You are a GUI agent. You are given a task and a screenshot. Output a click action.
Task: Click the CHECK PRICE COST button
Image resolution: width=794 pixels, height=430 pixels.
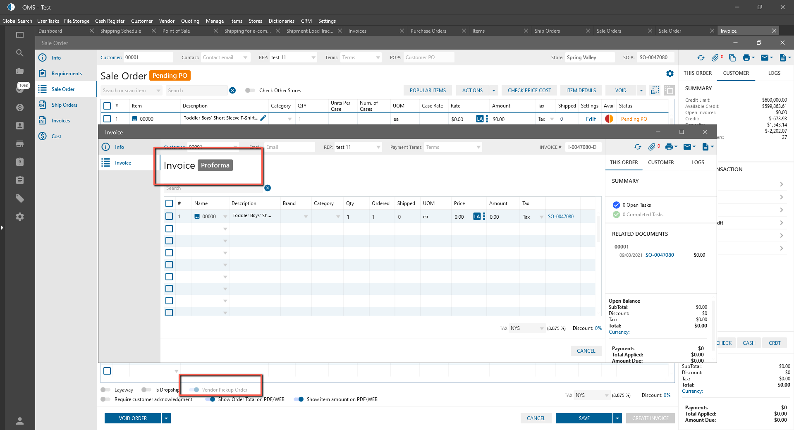(x=529, y=91)
